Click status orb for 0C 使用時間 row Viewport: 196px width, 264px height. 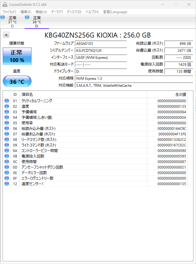coord(7,162)
